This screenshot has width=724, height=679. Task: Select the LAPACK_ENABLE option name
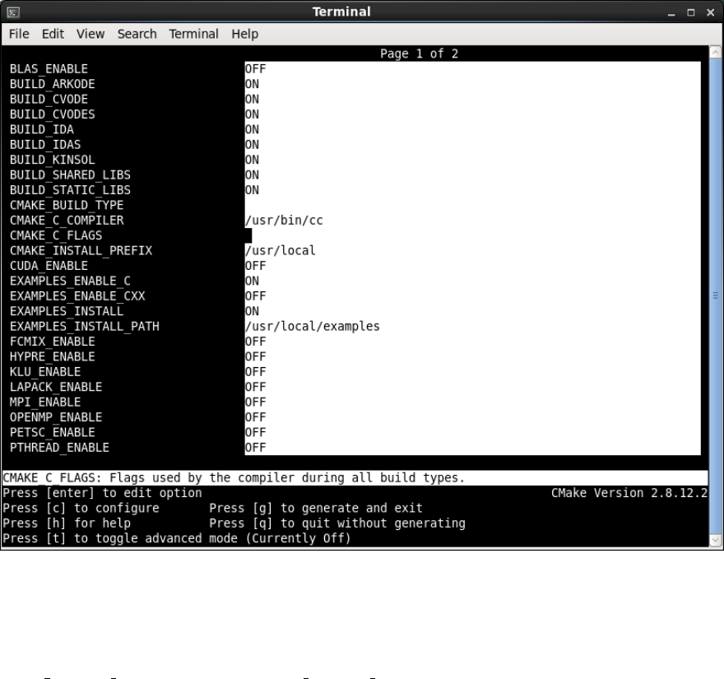pyautogui.click(x=56, y=388)
